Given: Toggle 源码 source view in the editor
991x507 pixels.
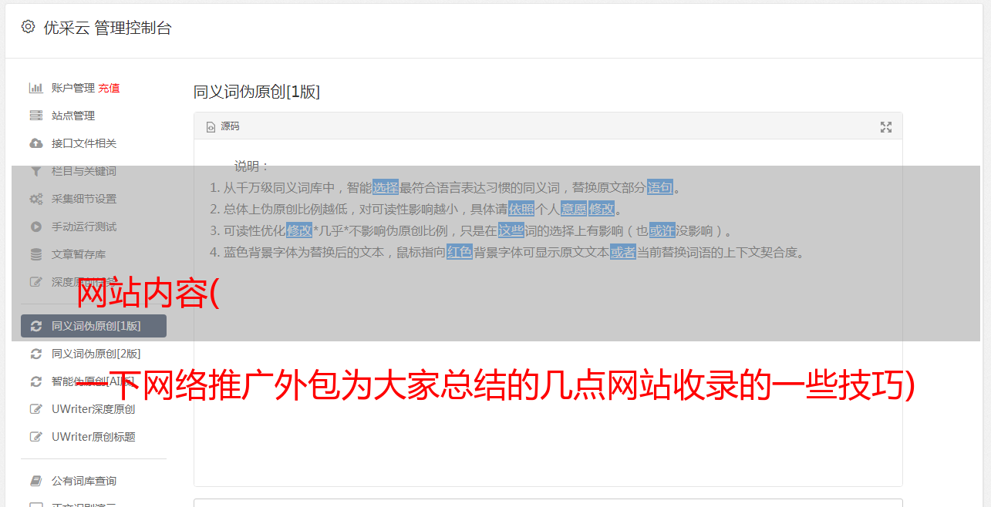Looking at the screenshot, I should click(x=223, y=126).
